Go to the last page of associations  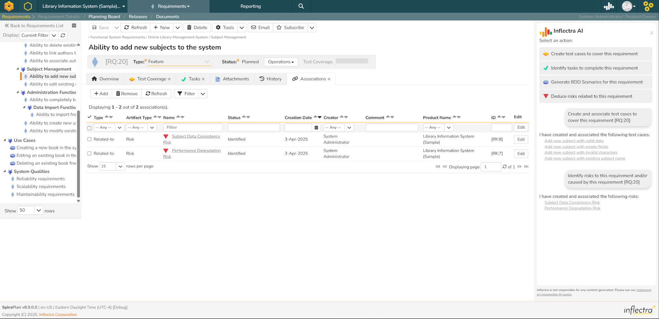(x=526, y=167)
